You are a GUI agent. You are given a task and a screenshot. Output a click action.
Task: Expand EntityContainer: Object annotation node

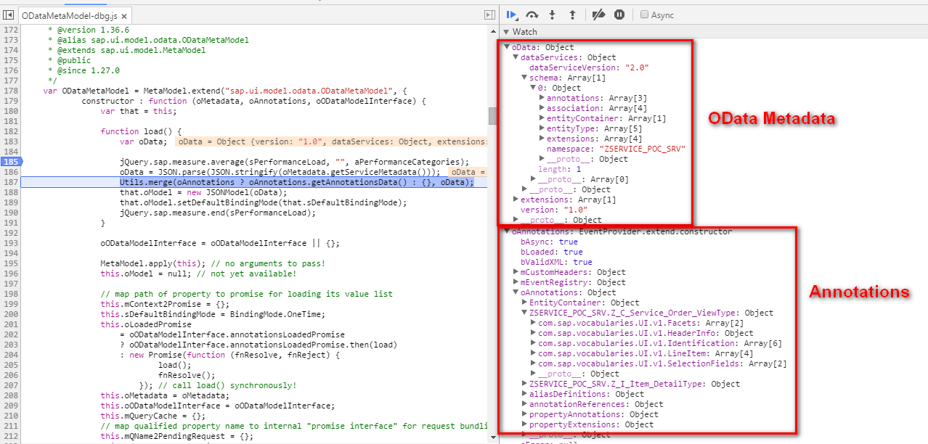[x=524, y=303]
